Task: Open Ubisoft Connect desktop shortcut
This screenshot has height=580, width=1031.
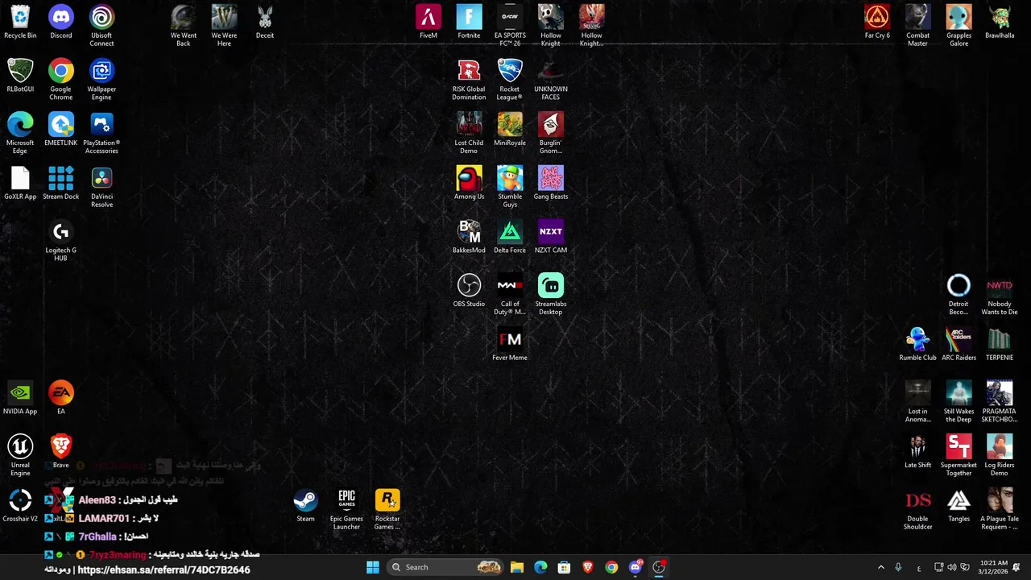Action: [101, 26]
